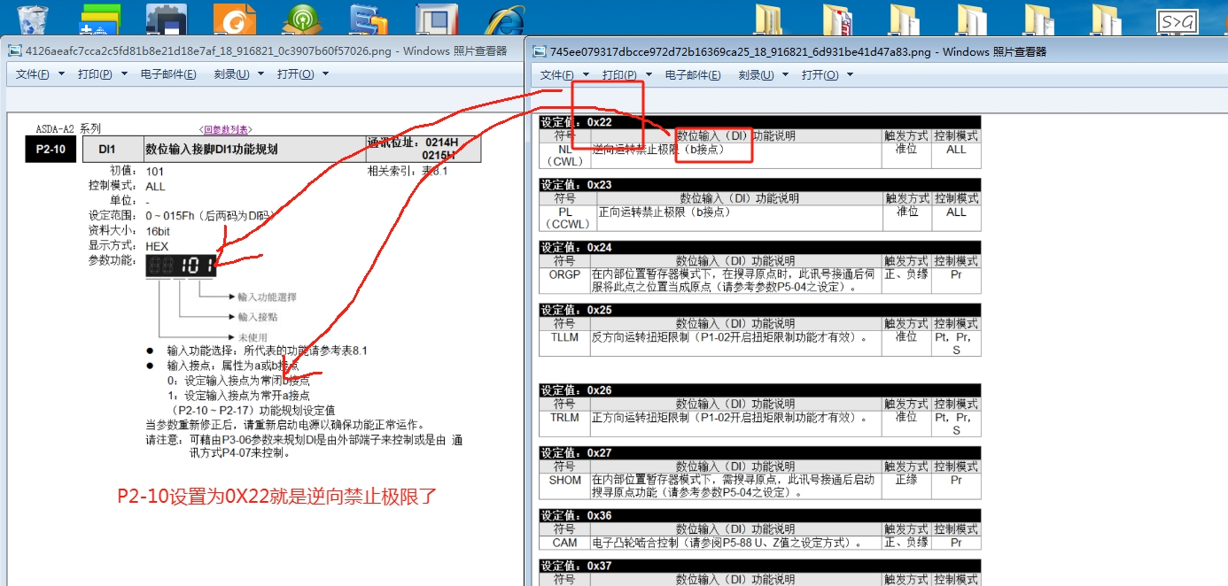Open the Recycle Bin desktop icon

coord(33,19)
